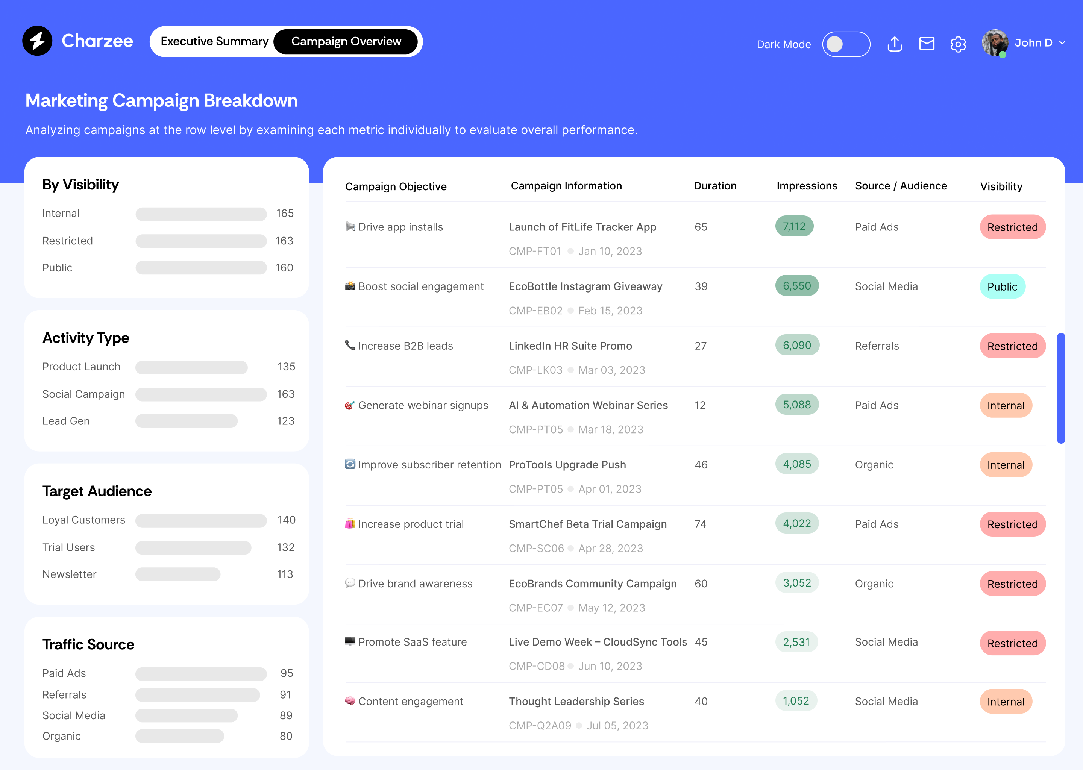Click the Public visibility badge for EcoBottle
The height and width of the screenshot is (770, 1083).
(x=1002, y=286)
